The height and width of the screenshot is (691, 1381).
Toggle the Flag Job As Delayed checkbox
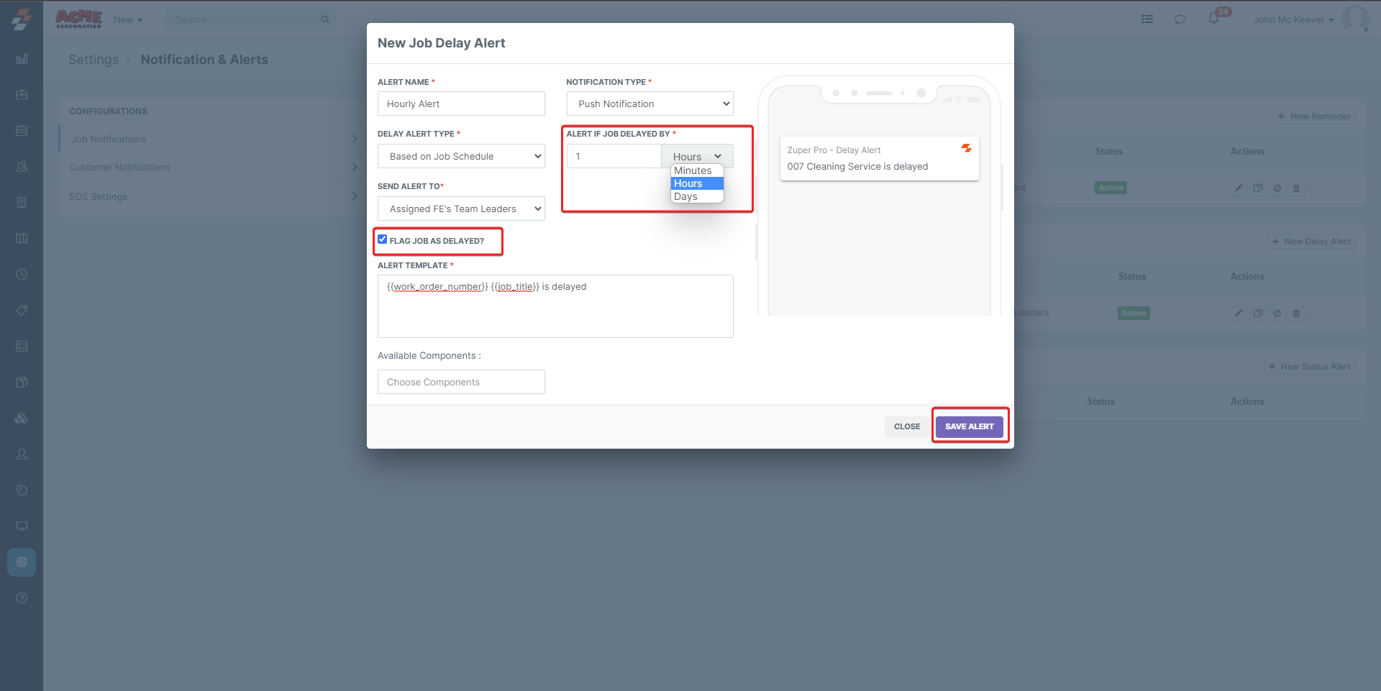(383, 239)
